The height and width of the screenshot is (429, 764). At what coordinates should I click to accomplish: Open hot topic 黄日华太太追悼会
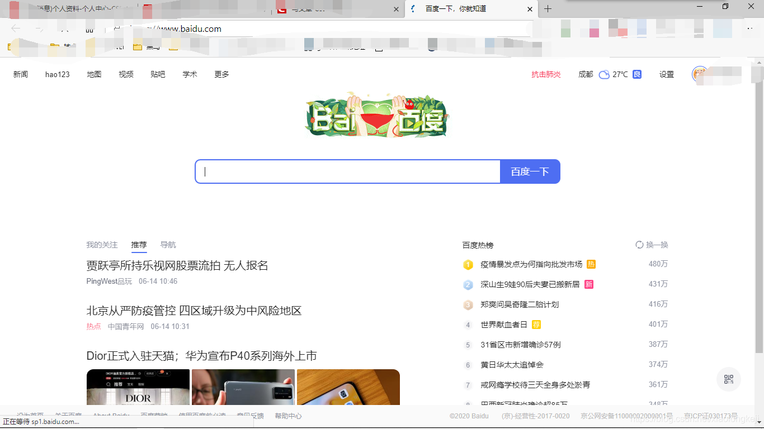click(512, 365)
